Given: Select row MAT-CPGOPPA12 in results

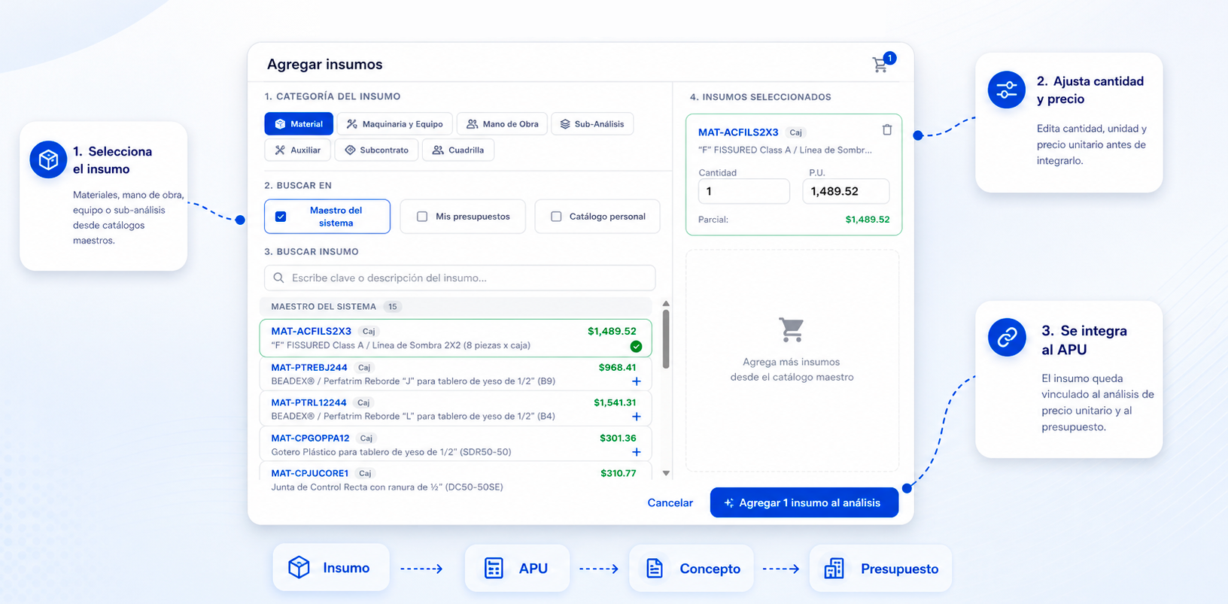Looking at the screenshot, I should coord(455,445).
